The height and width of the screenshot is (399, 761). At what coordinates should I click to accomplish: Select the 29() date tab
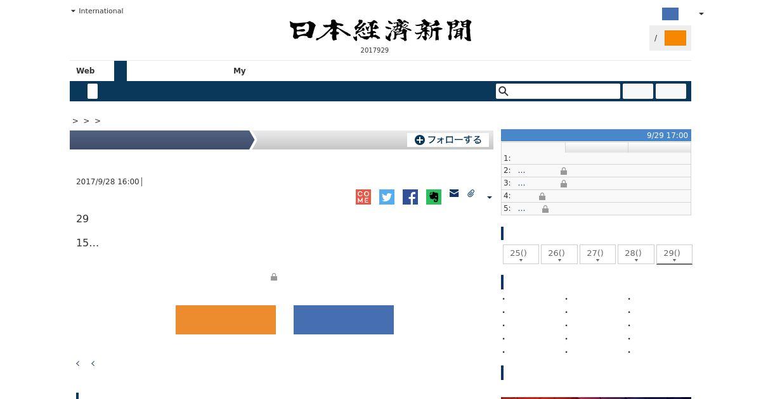[x=674, y=254]
